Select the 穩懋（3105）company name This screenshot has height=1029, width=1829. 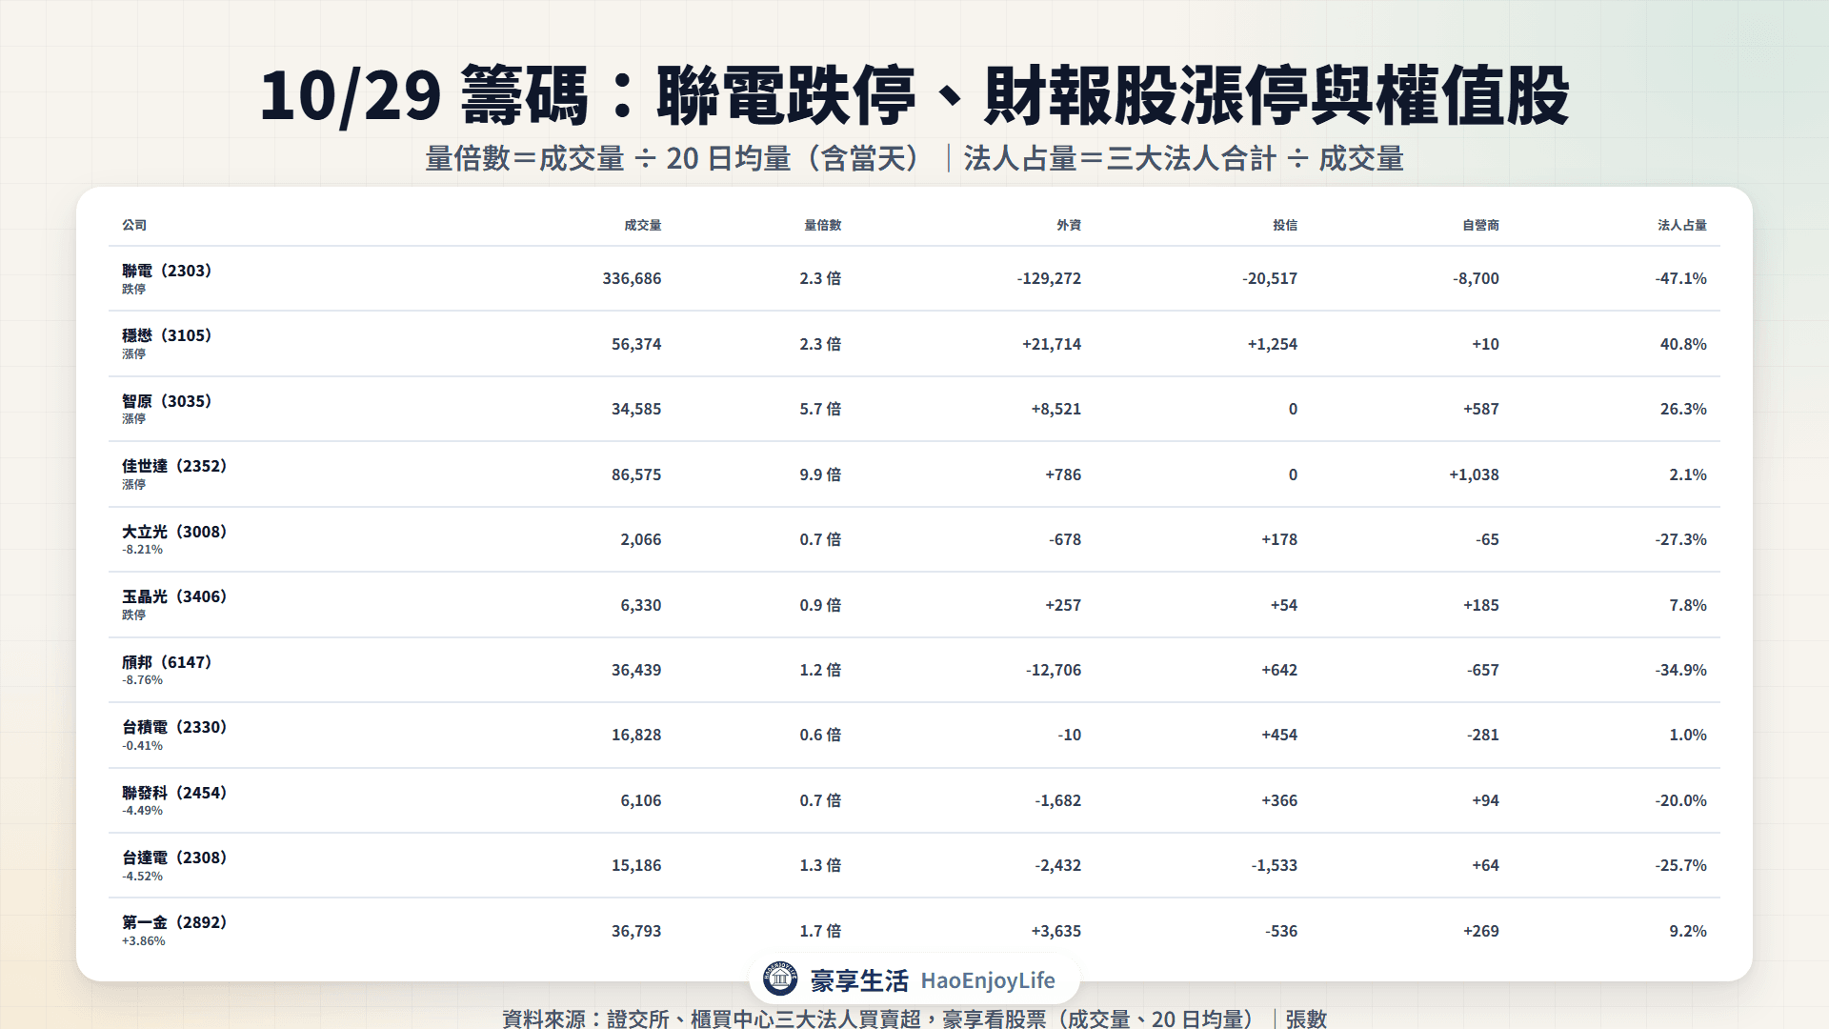pos(167,335)
